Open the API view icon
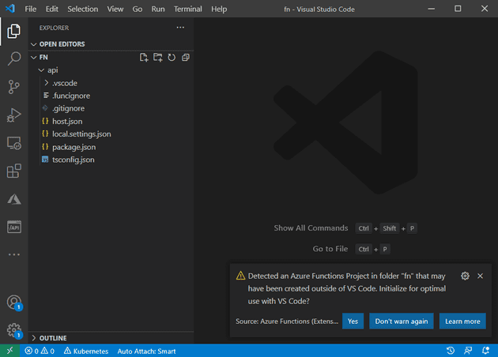Viewport: 498px width, 357px height. coord(13,227)
